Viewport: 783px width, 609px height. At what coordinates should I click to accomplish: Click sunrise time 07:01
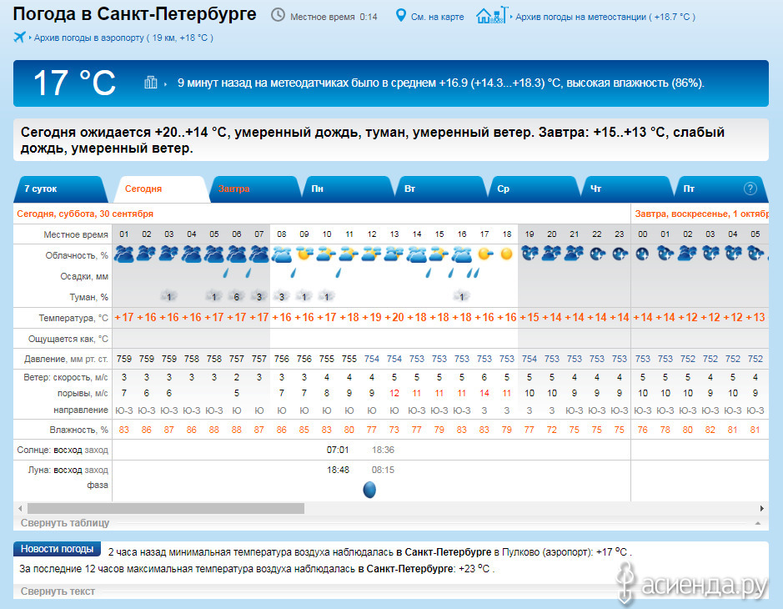338,450
